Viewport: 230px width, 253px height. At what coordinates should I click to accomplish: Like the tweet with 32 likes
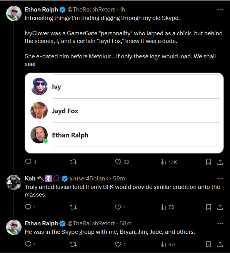[x=118, y=162]
